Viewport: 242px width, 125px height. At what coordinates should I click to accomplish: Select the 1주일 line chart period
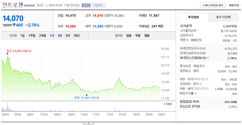click(32, 36)
